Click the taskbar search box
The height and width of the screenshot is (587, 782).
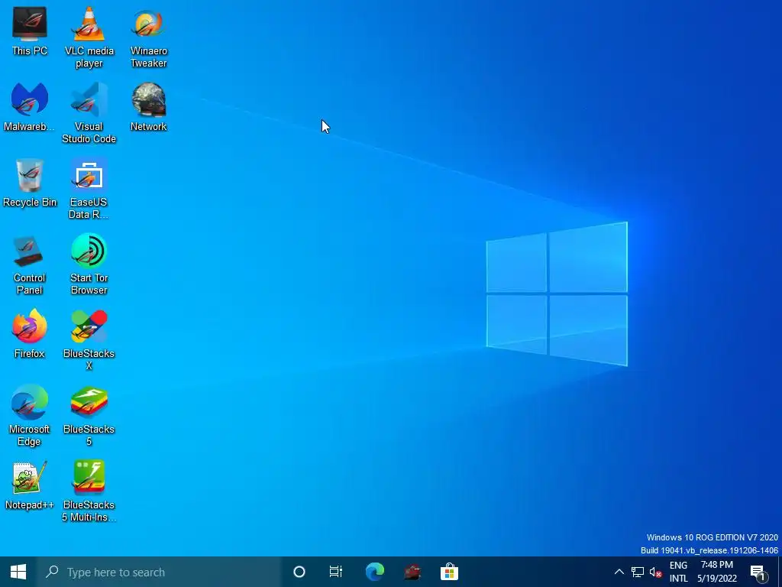click(159, 572)
